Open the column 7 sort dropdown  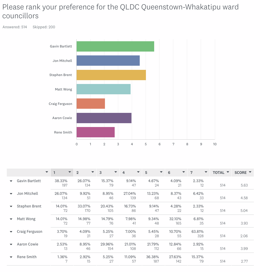pyautogui.click(x=205, y=172)
